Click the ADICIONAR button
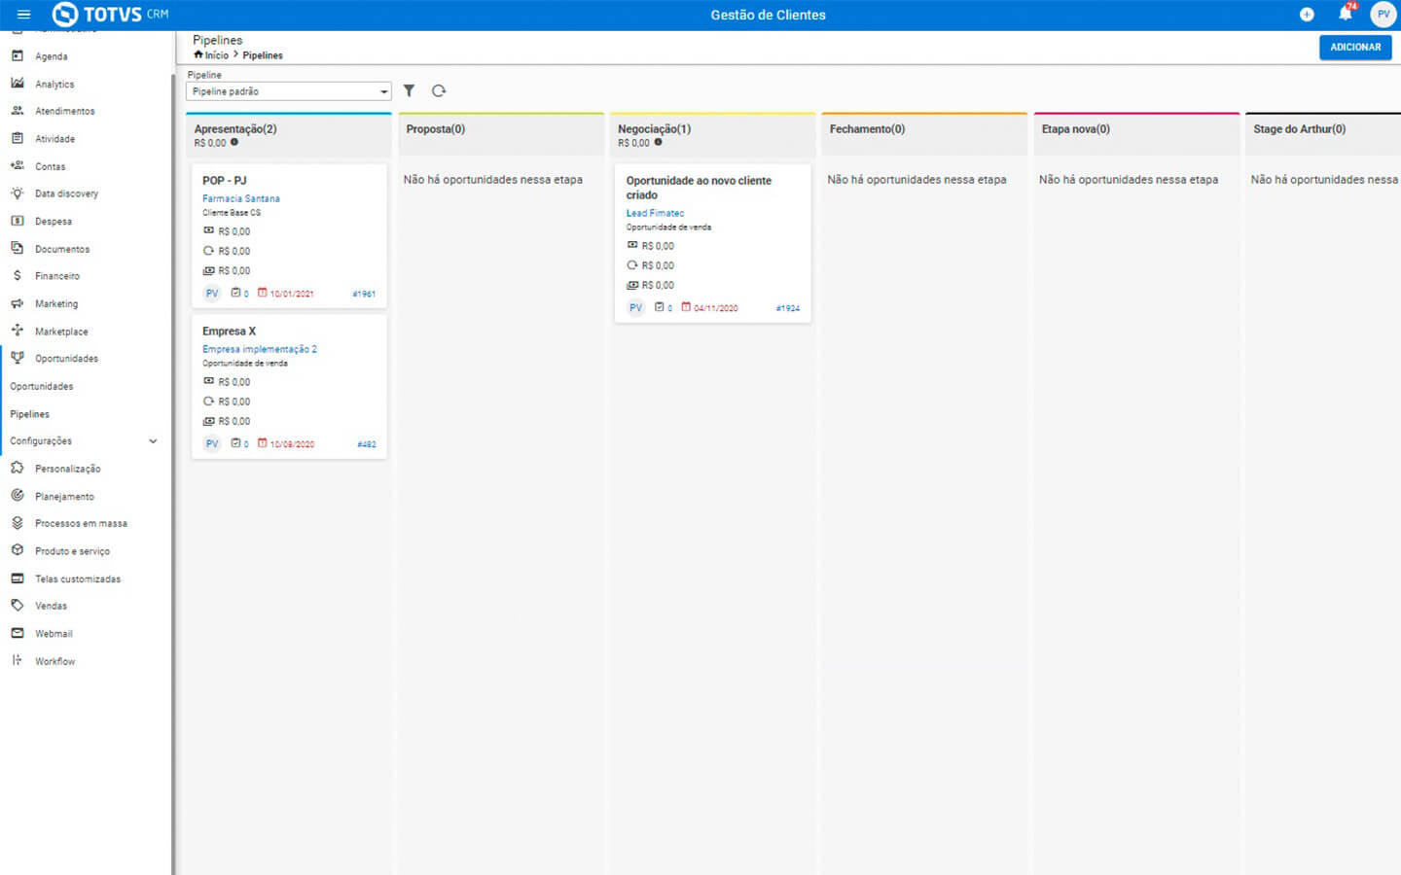 click(x=1354, y=47)
